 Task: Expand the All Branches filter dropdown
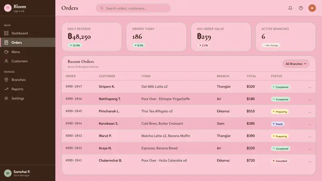(x=296, y=64)
